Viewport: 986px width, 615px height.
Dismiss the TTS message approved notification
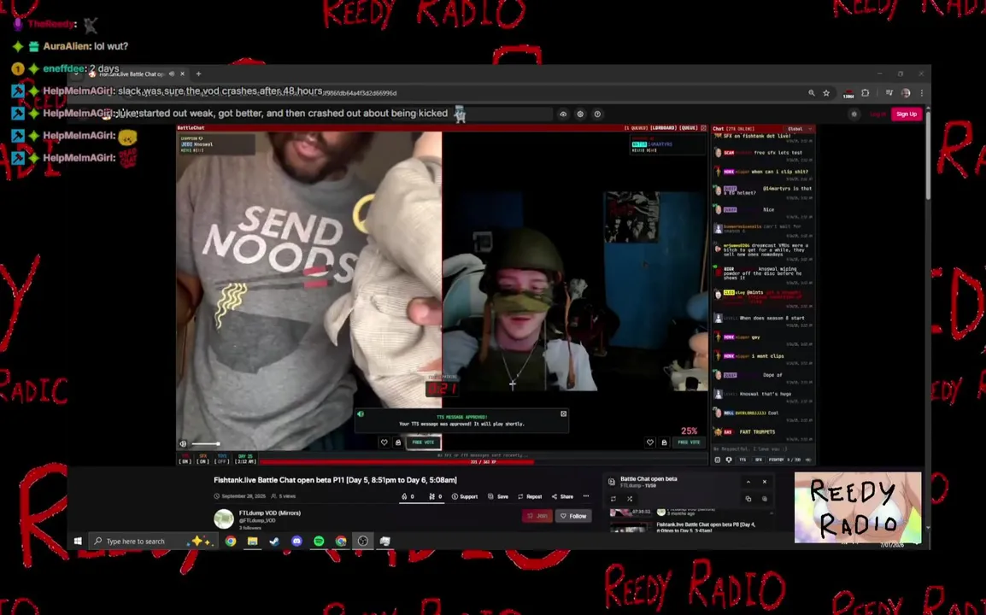563,413
